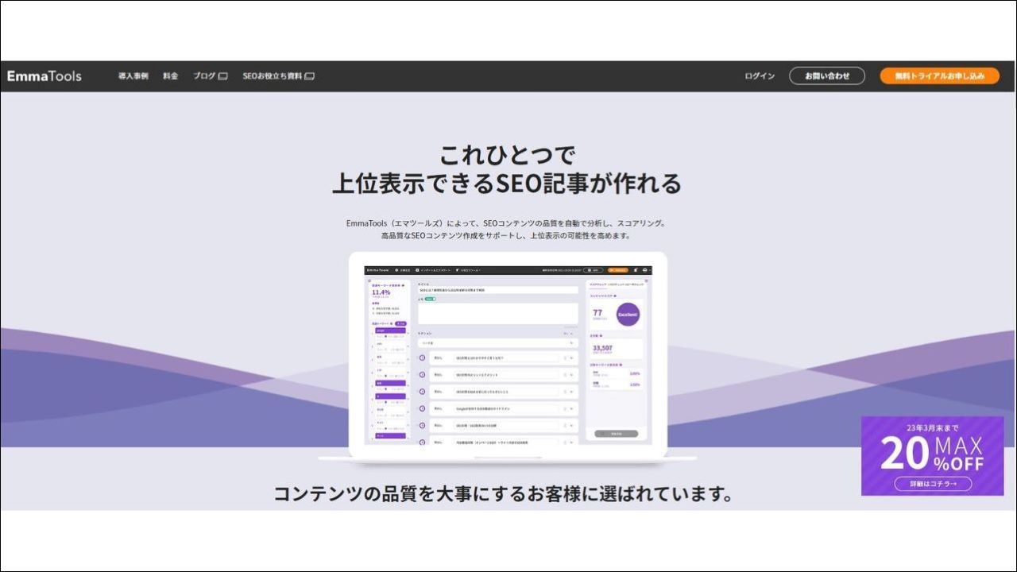
Task: Open the 導入事例 menu item
Action: 133,76
